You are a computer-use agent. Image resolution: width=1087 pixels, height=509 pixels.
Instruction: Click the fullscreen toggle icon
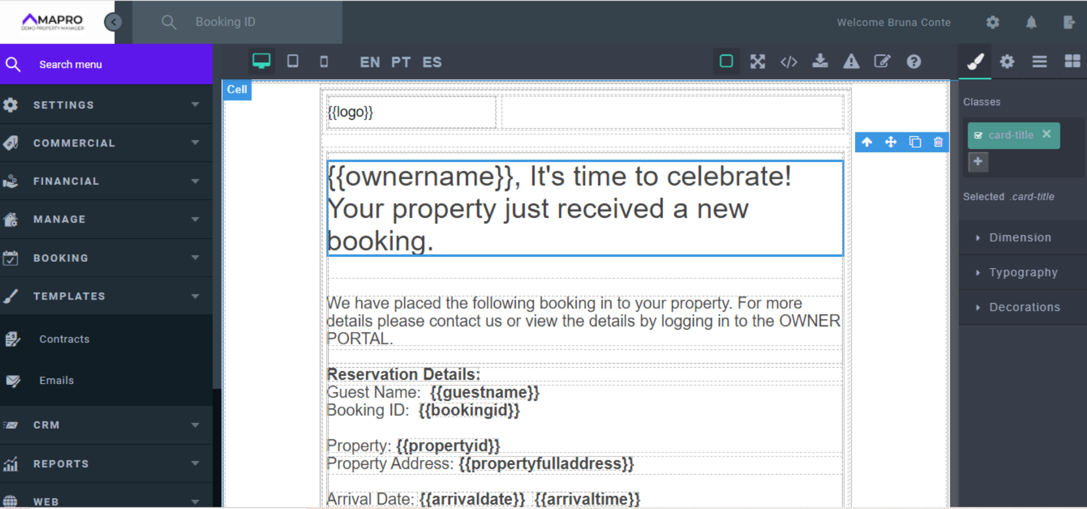[x=758, y=62]
